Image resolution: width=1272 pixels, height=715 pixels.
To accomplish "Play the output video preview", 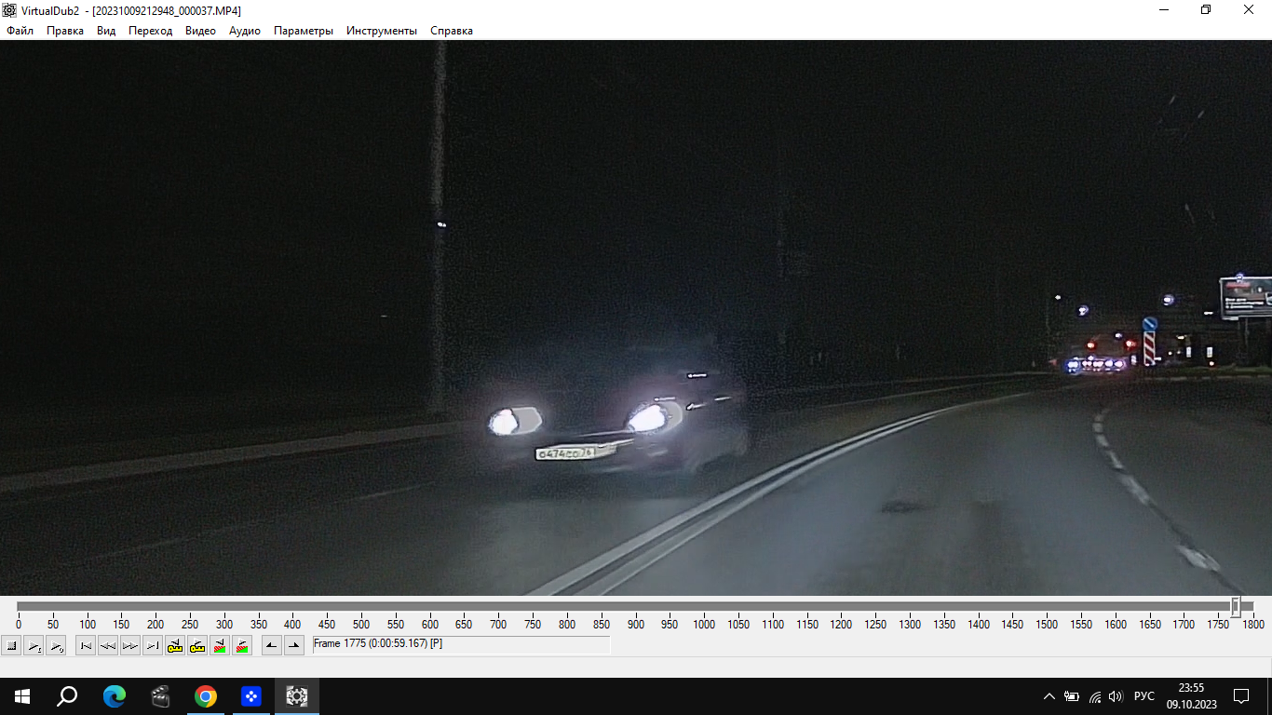I will point(56,645).
